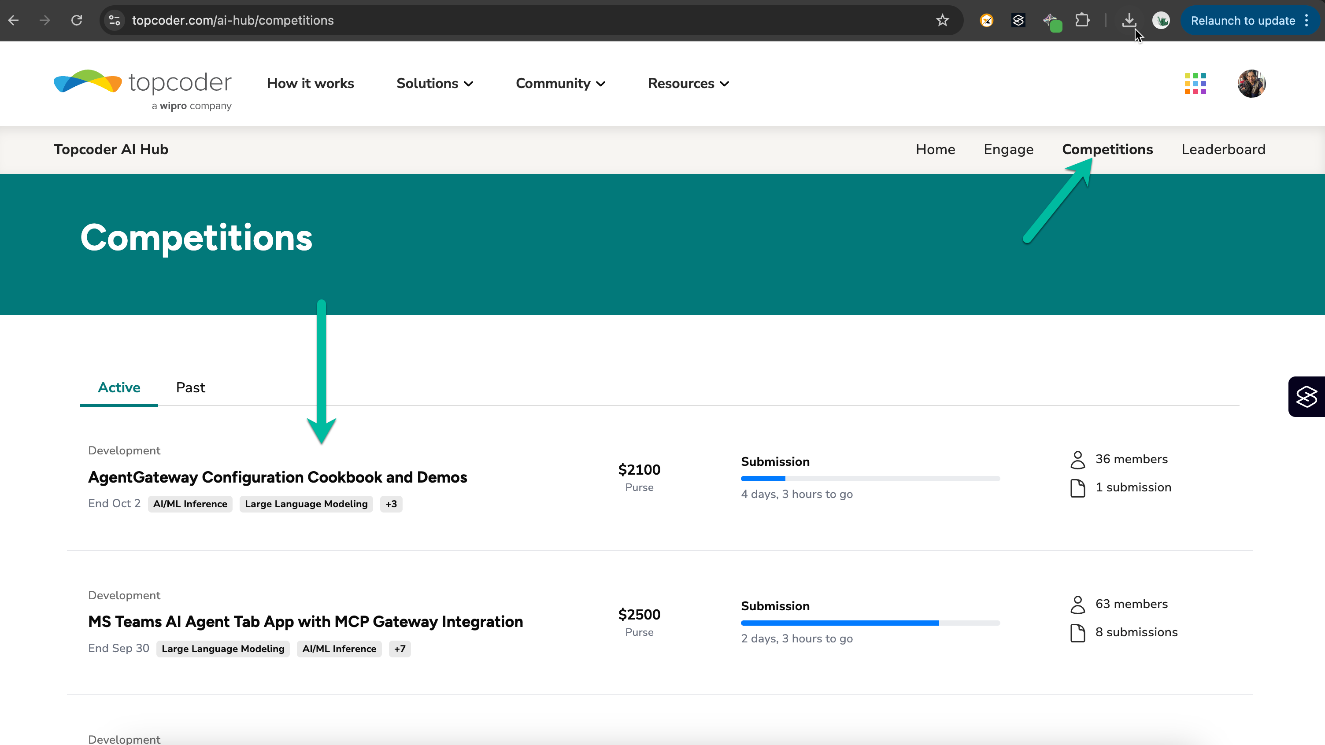This screenshot has height=745, width=1325.
Task: View site information icon in address bar
Action: click(x=114, y=21)
